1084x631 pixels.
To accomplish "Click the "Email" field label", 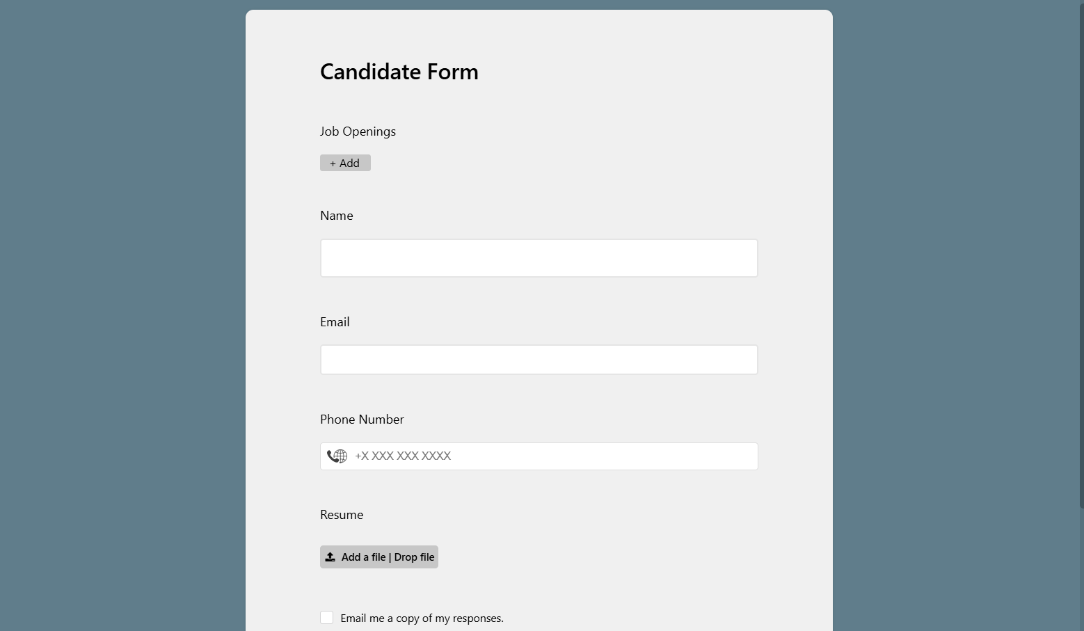I will point(335,322).
